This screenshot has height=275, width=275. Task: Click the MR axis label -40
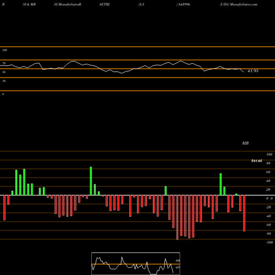click(268, 216)
